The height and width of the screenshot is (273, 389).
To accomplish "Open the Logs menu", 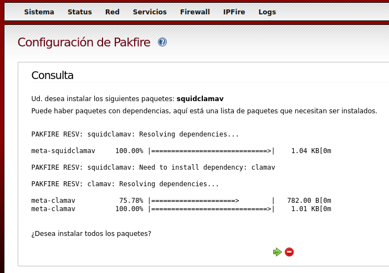I will point(267,12).
